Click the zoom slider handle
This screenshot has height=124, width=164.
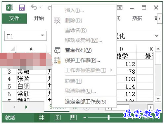click(109, 117)
